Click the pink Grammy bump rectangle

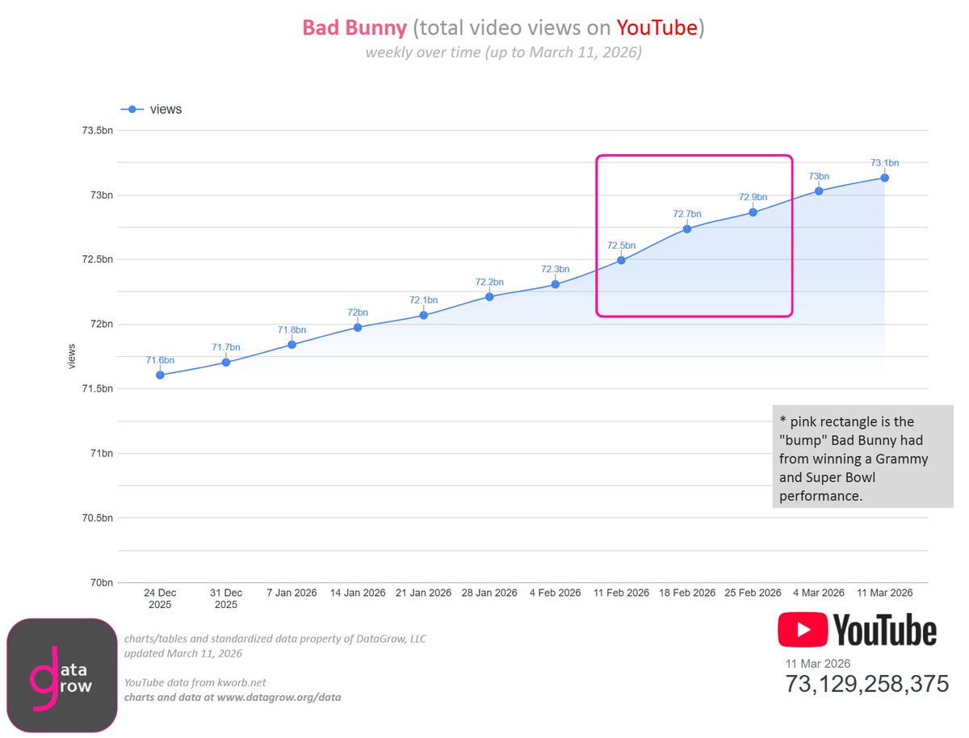694,234
